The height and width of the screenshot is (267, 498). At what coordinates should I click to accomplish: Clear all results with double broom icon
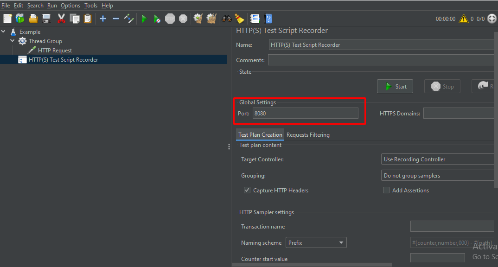point(211,19)
